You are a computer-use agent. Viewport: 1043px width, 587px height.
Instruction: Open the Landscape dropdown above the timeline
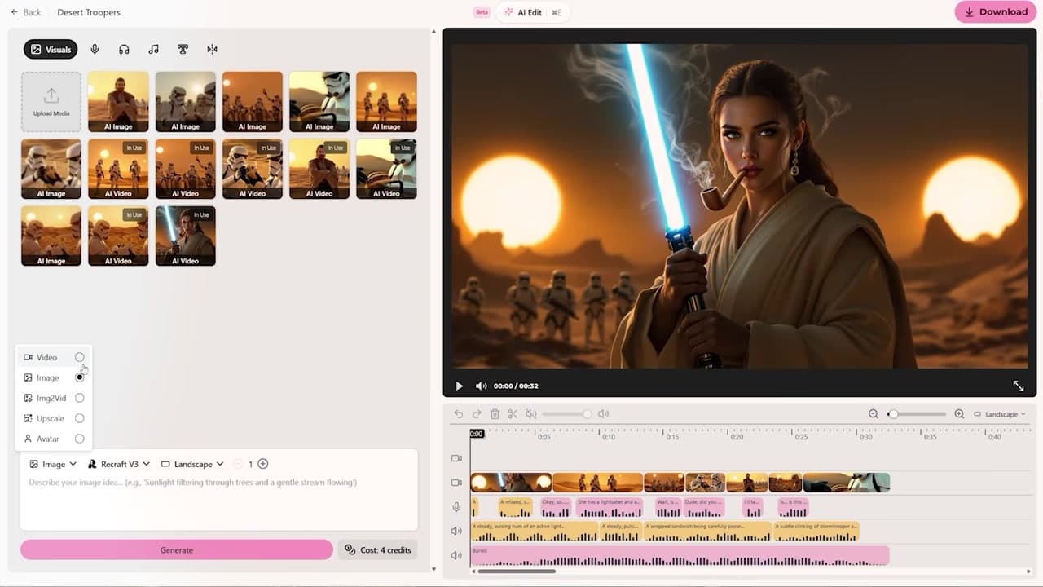(x=1000, y=414)
